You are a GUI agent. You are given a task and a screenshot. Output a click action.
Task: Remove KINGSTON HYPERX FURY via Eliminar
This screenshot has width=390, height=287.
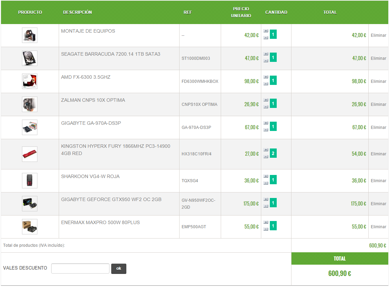tap(378, 154)
